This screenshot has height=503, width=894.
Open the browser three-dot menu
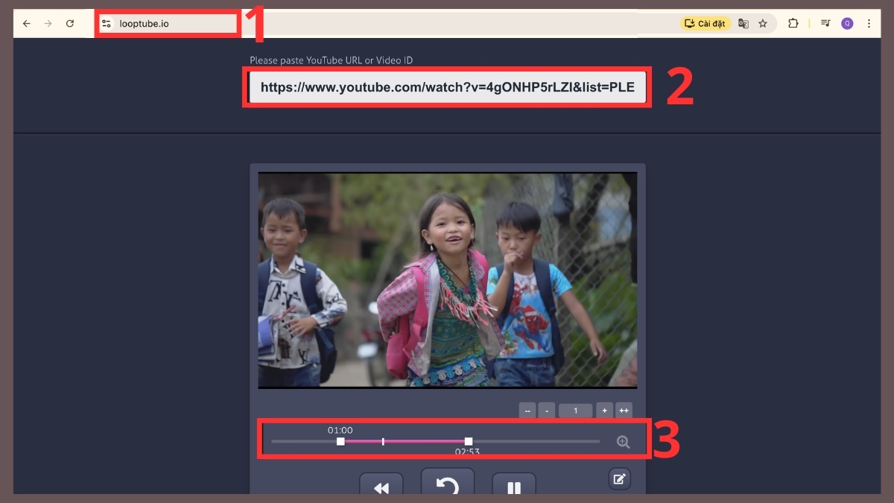coord(869,23)
